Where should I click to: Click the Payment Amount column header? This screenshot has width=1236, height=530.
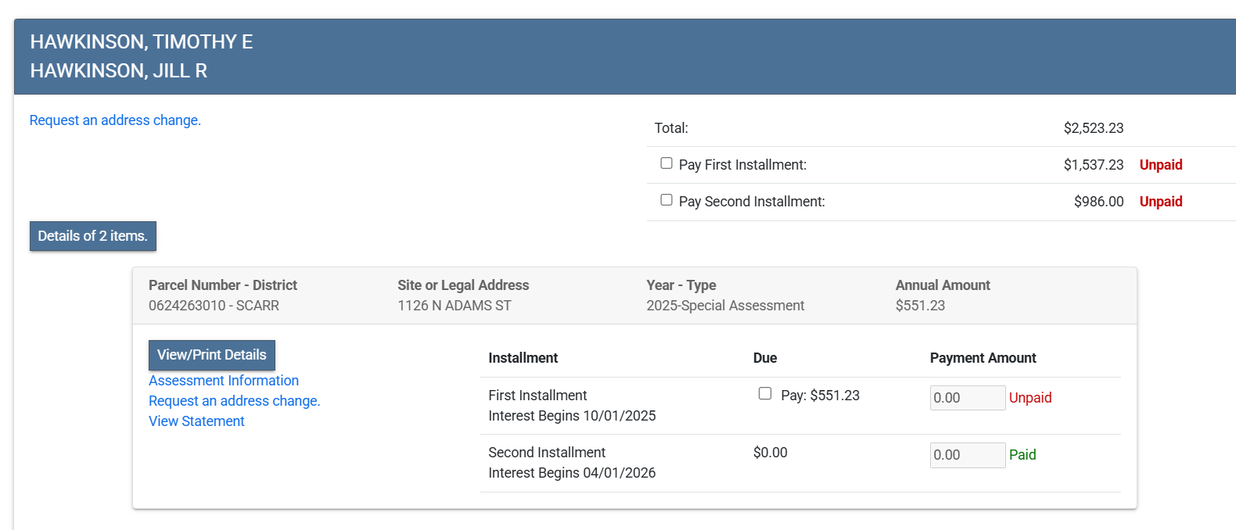(983, 358)
